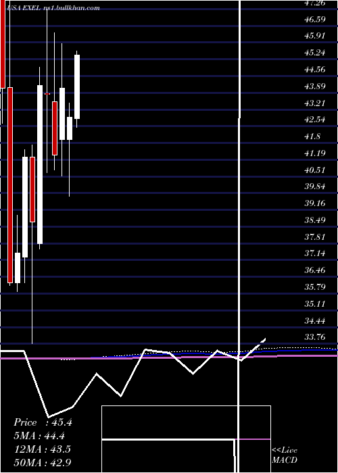Click the 37.81 price axis label
The height and width of the screenshot is (473, 338).
315,236
